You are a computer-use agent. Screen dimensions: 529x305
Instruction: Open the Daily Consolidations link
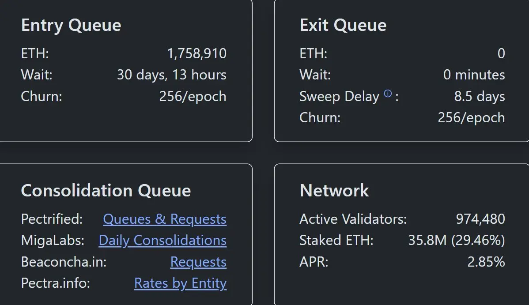pos(162,240)
